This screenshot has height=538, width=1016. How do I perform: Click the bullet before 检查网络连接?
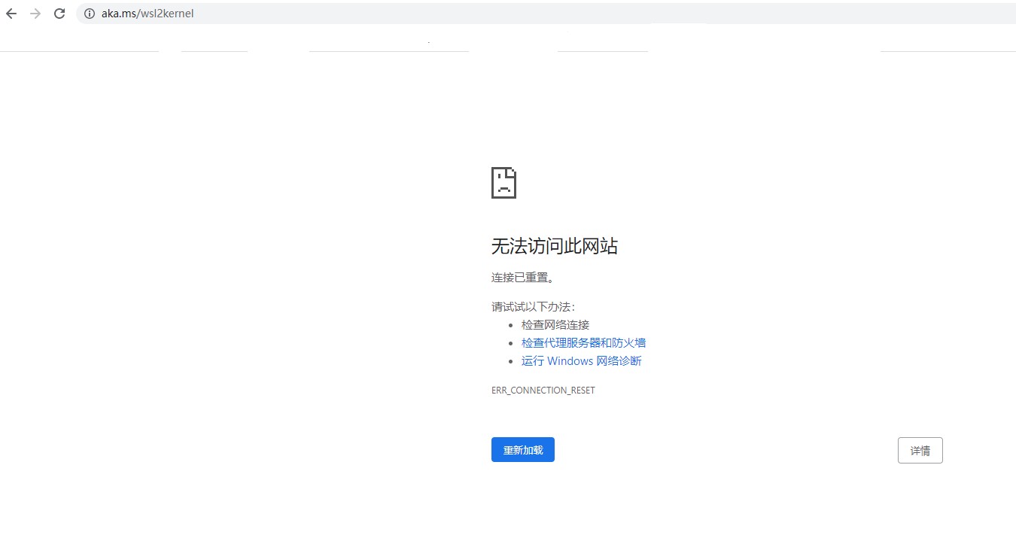(x=512, y=325)
